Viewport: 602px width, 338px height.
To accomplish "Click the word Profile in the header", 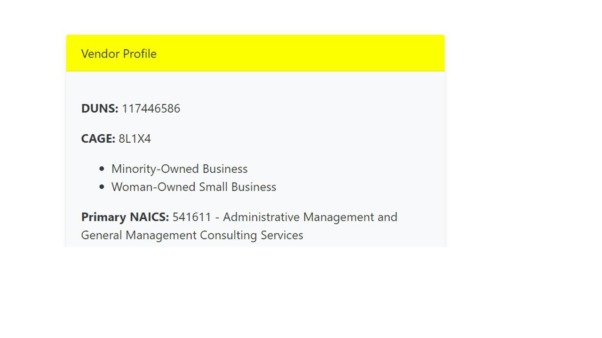I will pos(140,54).
